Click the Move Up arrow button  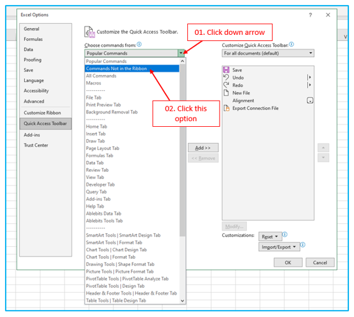[324, 148]
